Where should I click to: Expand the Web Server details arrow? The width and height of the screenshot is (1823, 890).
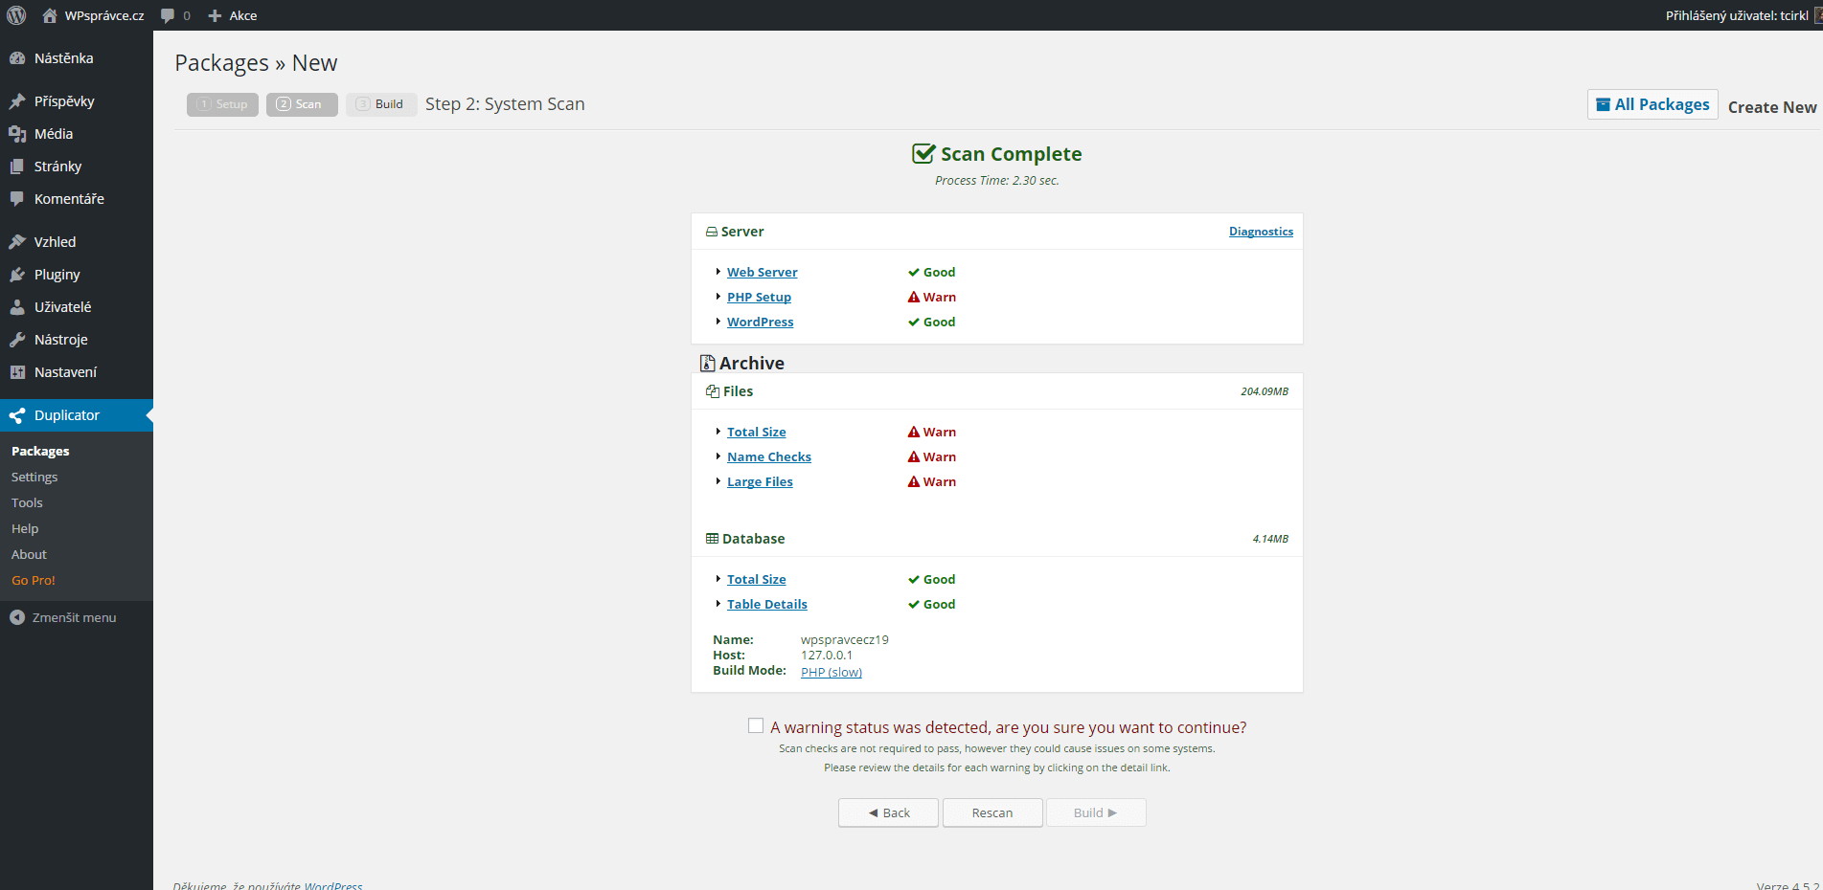(718, 272)
